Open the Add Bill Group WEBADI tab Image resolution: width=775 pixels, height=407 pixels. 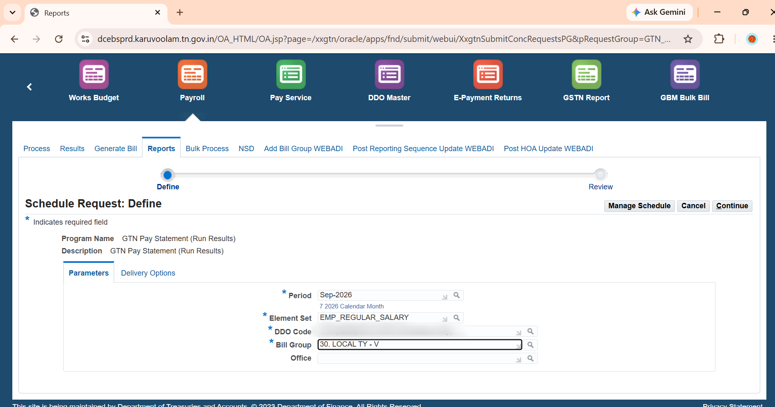click(x=303, y=149)
